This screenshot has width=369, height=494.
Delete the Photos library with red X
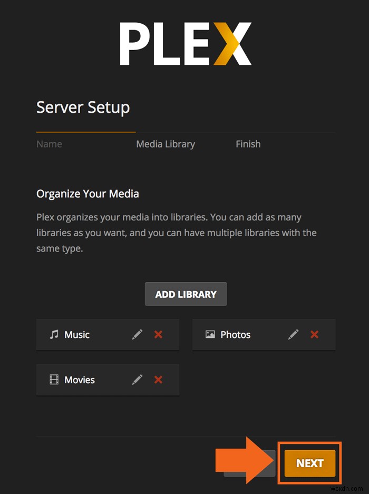[x=315, y=334]
